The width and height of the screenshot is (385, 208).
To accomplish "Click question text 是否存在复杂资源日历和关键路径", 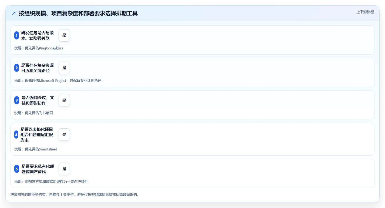I will [x=38, y=68].
